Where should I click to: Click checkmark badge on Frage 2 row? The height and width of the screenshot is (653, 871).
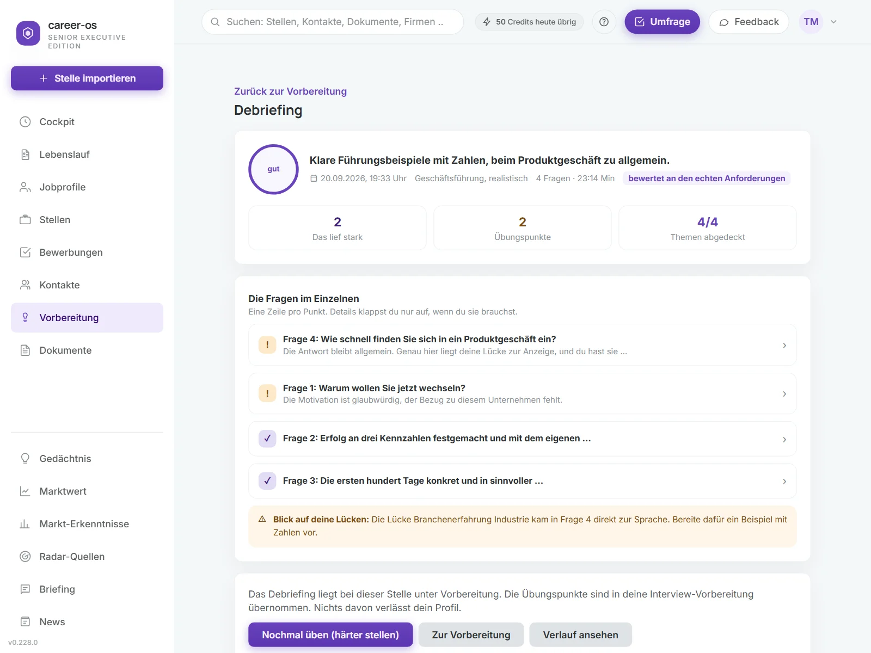click(267, 439)
